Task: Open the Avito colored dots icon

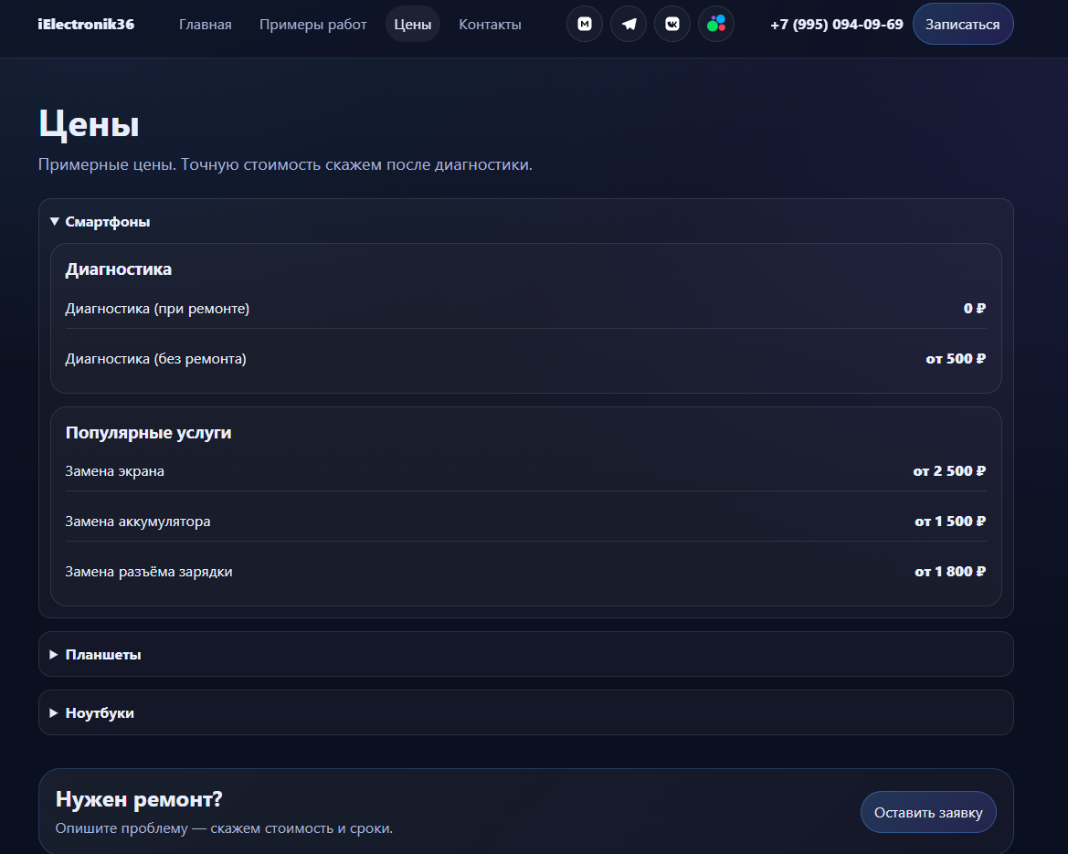Action: [x=716, y=25]
